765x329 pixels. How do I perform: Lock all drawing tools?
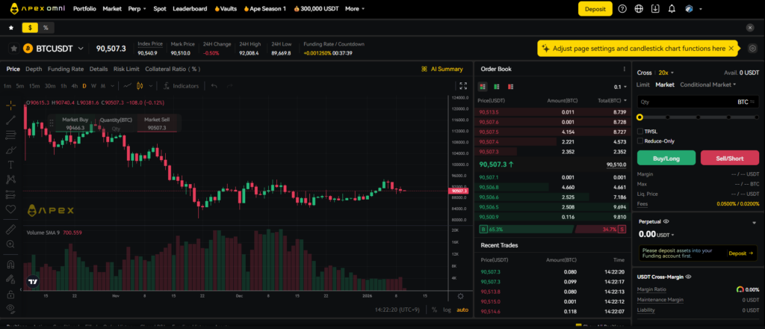10,295
